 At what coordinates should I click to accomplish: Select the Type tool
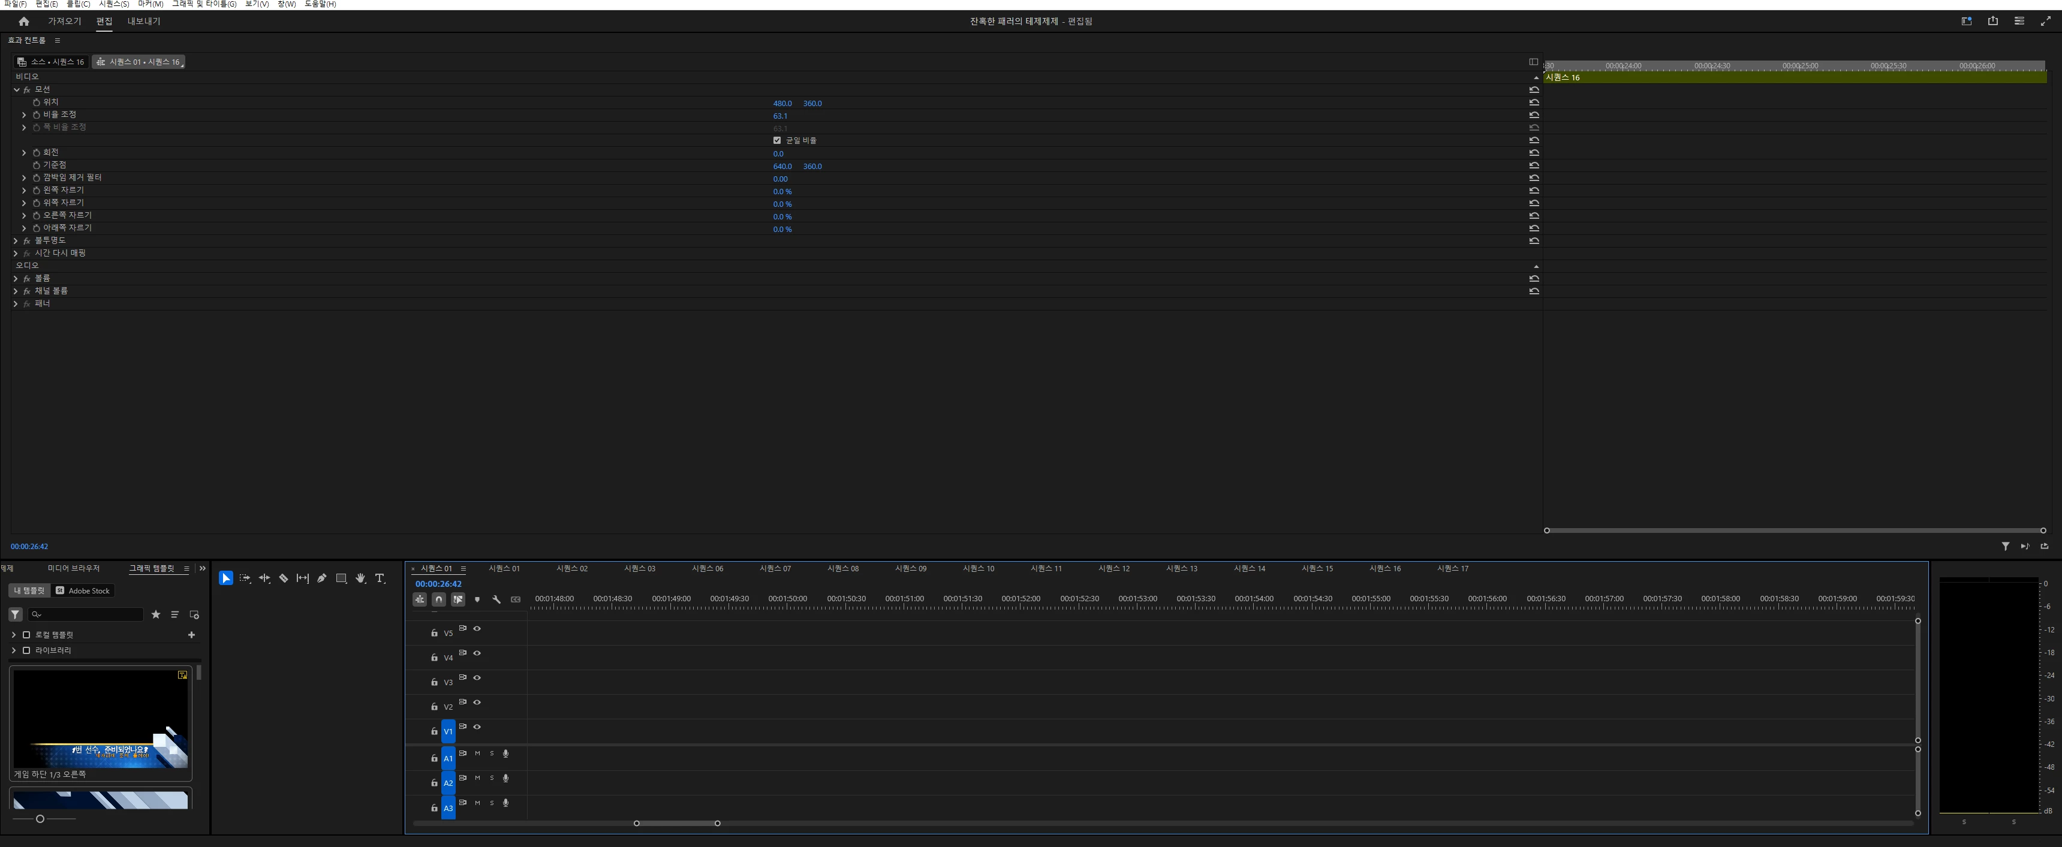coord(380,578)
